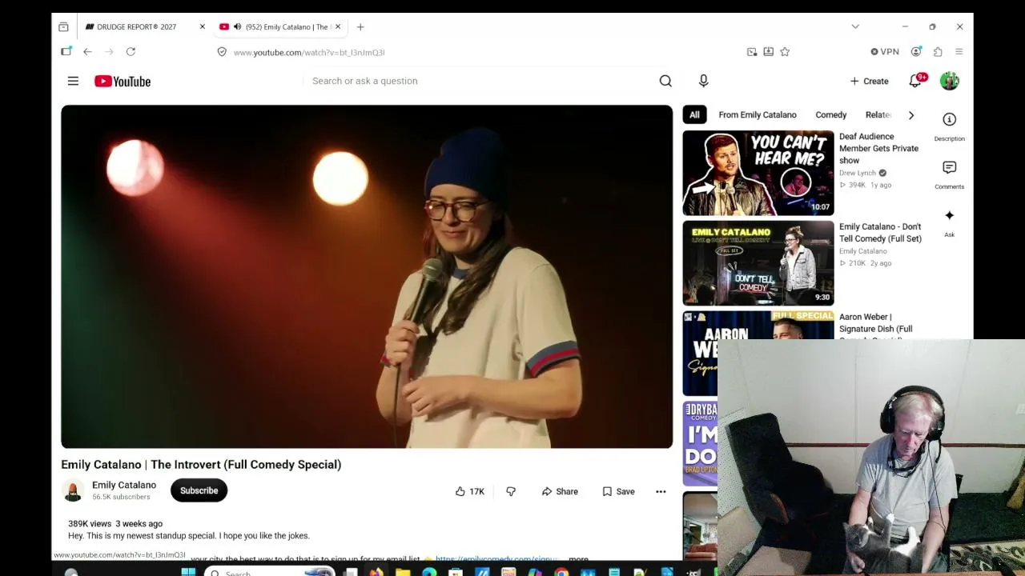1025x576 pixels.
Task: Reload the YouTube page
Action: [x=131, y=52]
